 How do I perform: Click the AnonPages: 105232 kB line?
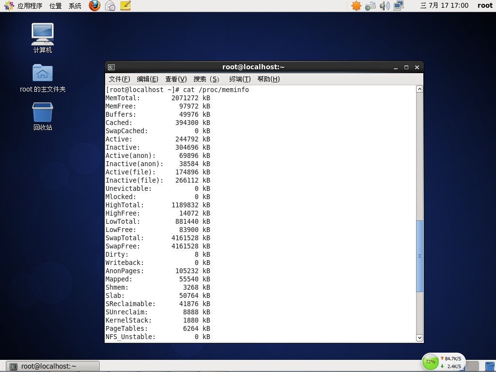[158, 271]
